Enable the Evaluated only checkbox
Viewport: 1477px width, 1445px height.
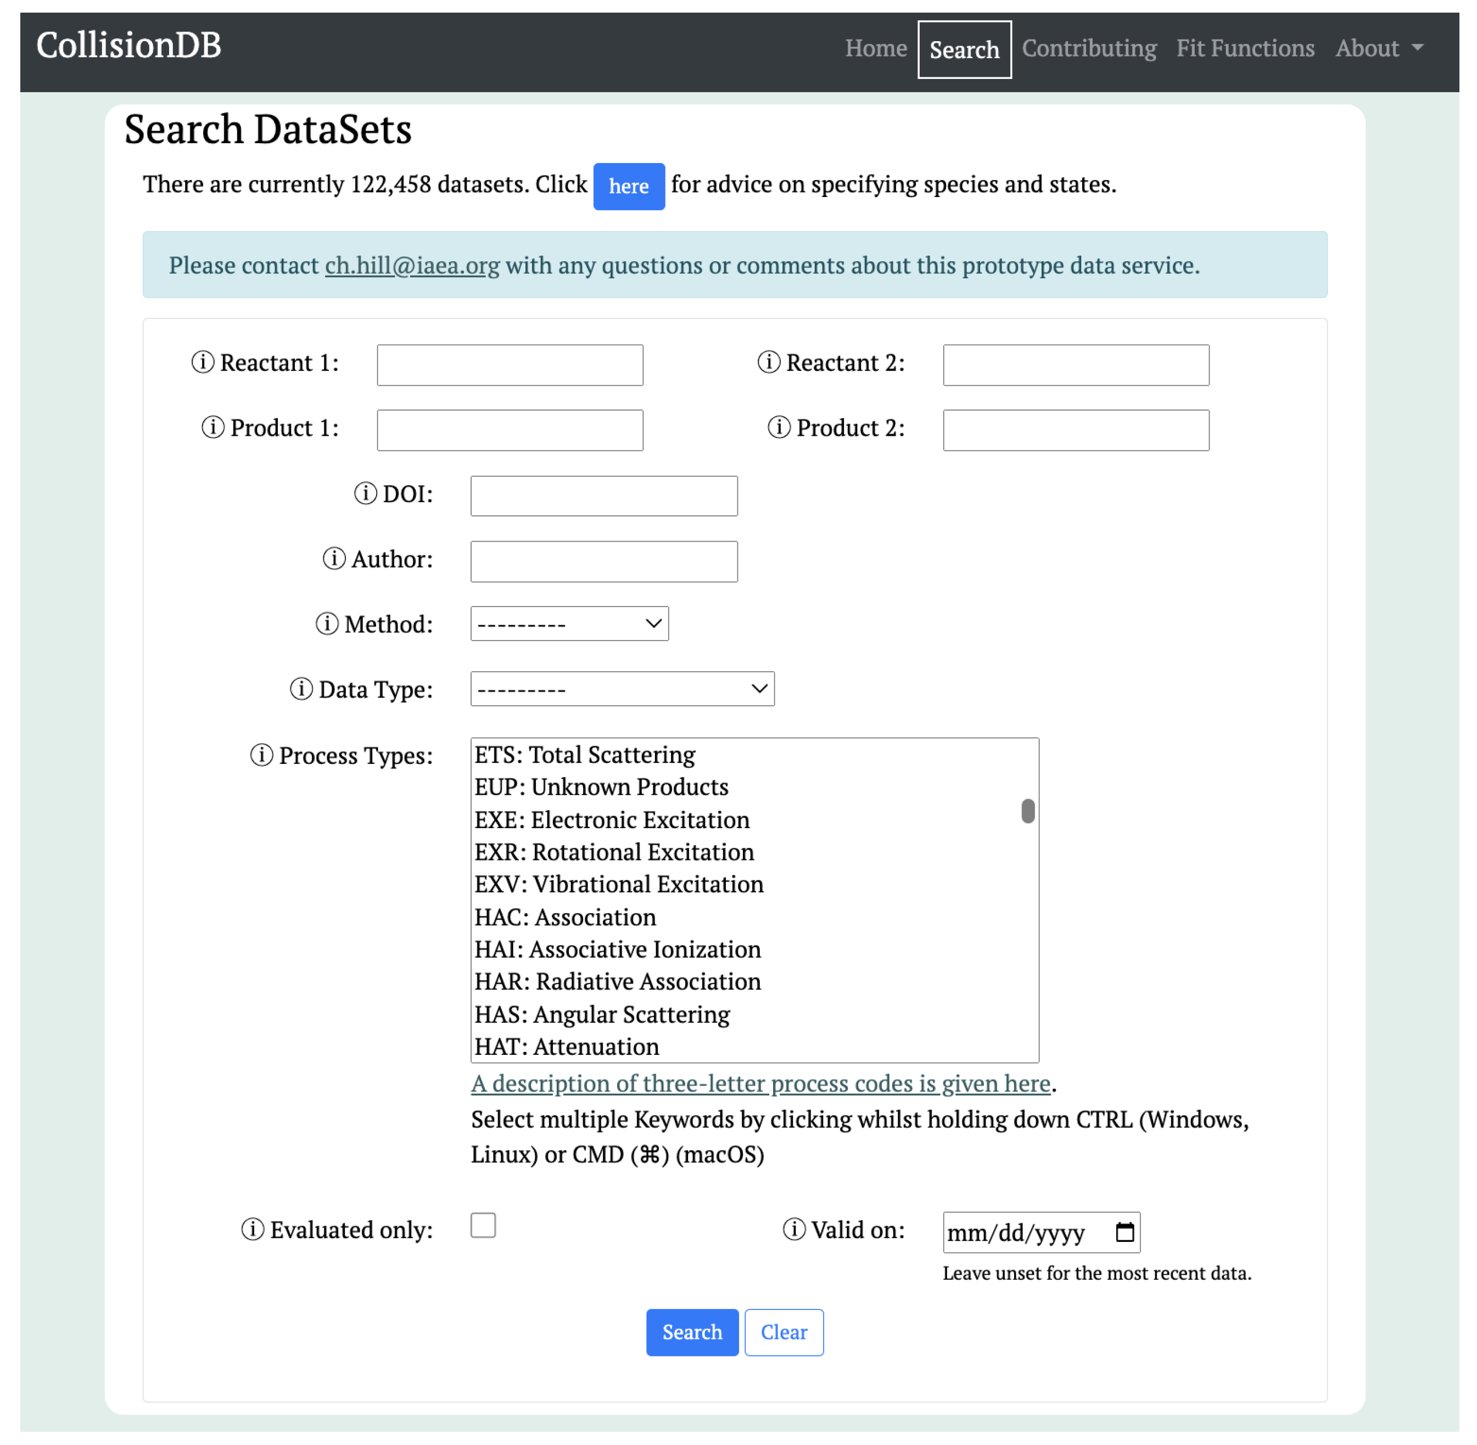coord(483,1227)
